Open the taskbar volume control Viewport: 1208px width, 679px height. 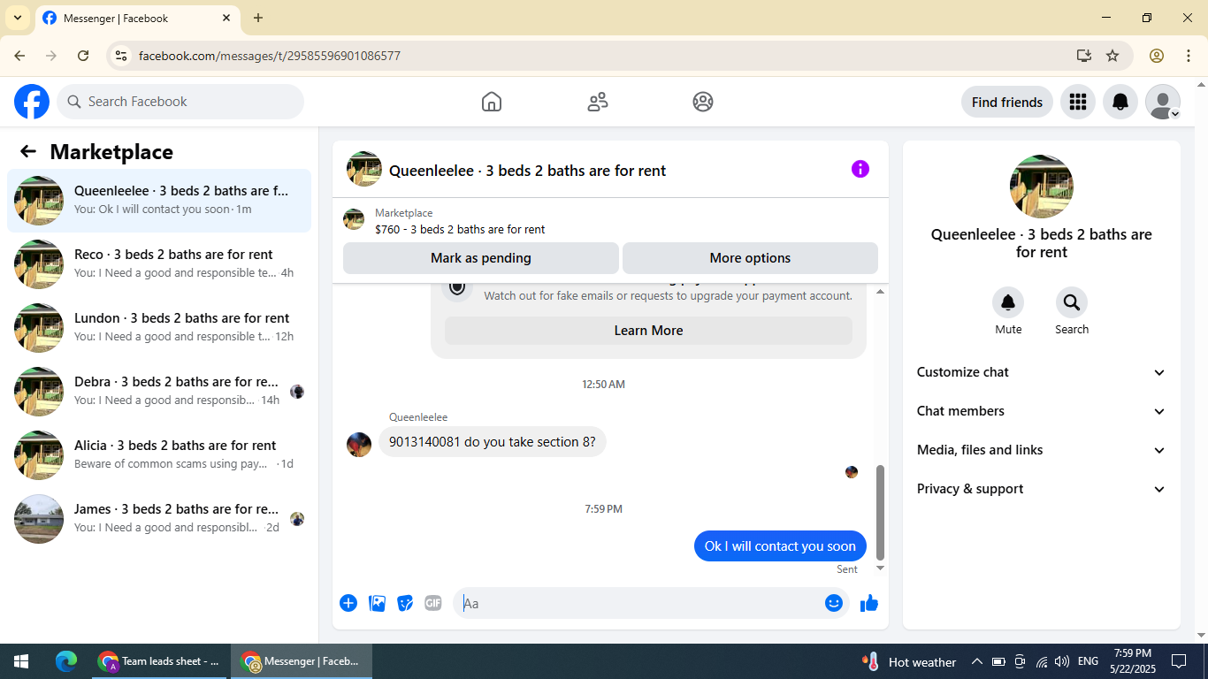tap(1062, 661)
